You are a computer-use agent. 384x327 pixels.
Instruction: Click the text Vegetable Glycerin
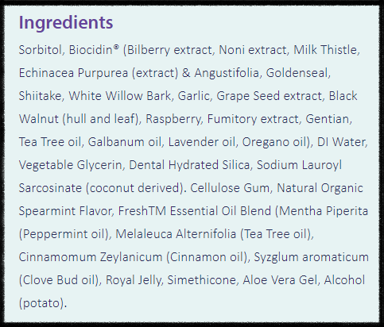pos(70,165)
